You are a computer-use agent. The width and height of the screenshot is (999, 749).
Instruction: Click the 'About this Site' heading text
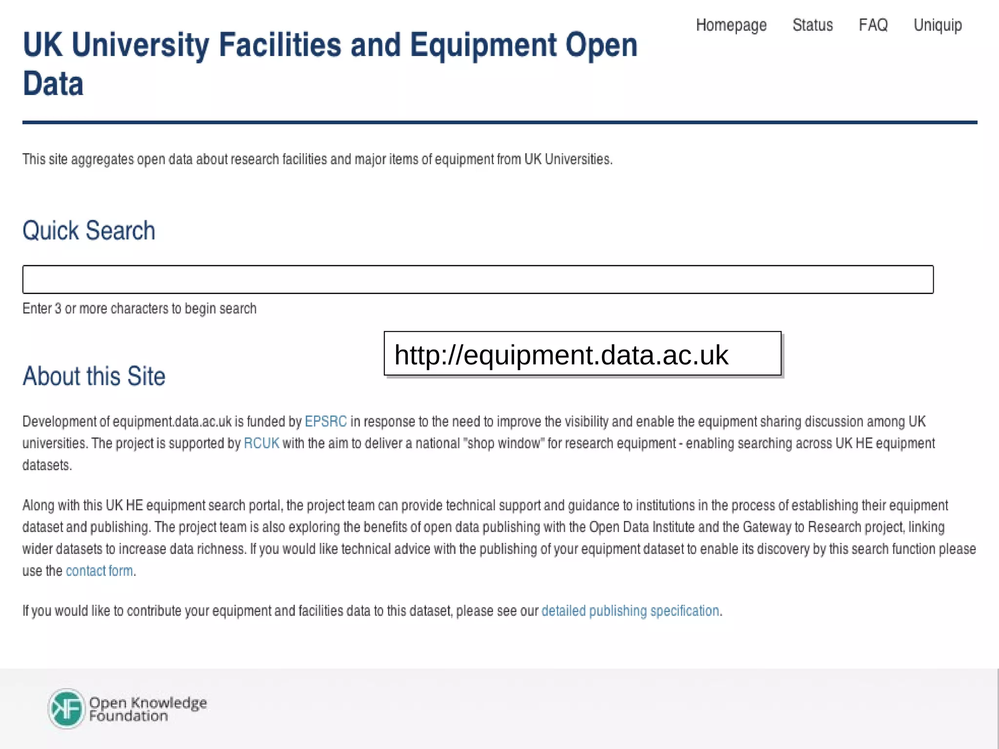94,376
